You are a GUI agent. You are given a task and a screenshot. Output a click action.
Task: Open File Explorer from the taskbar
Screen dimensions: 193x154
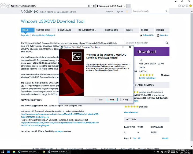(x=14, y=152)
